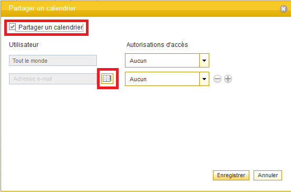Open the address book icon beside e-mail field
Image resolution: width=291 pixels, height=192 pixels.
click(107, 79)
